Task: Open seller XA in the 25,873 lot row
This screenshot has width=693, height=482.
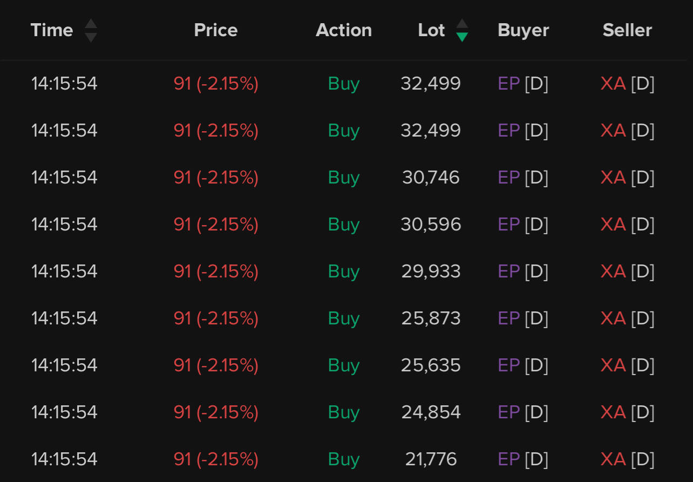Action: (613, 318)
